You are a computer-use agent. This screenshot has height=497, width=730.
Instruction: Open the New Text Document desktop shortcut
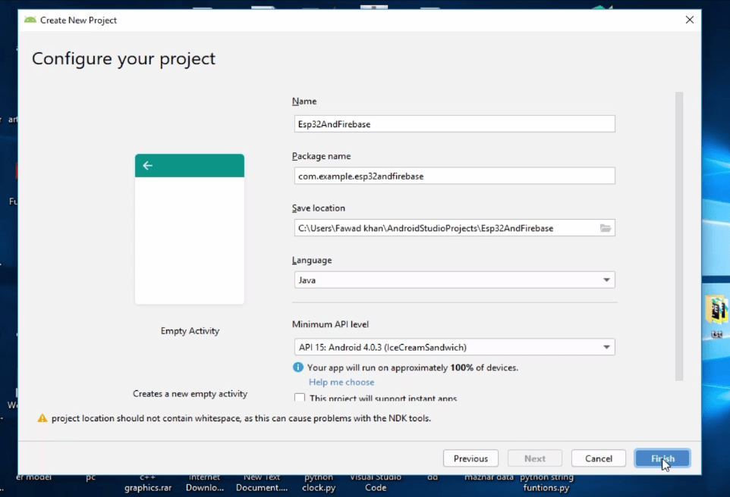pos(261,483)
